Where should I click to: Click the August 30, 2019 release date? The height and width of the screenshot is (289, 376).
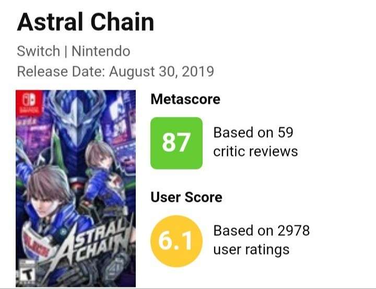coord(161,71)
